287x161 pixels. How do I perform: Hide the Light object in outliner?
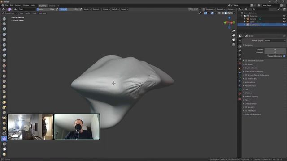click(x=284, y=22)
